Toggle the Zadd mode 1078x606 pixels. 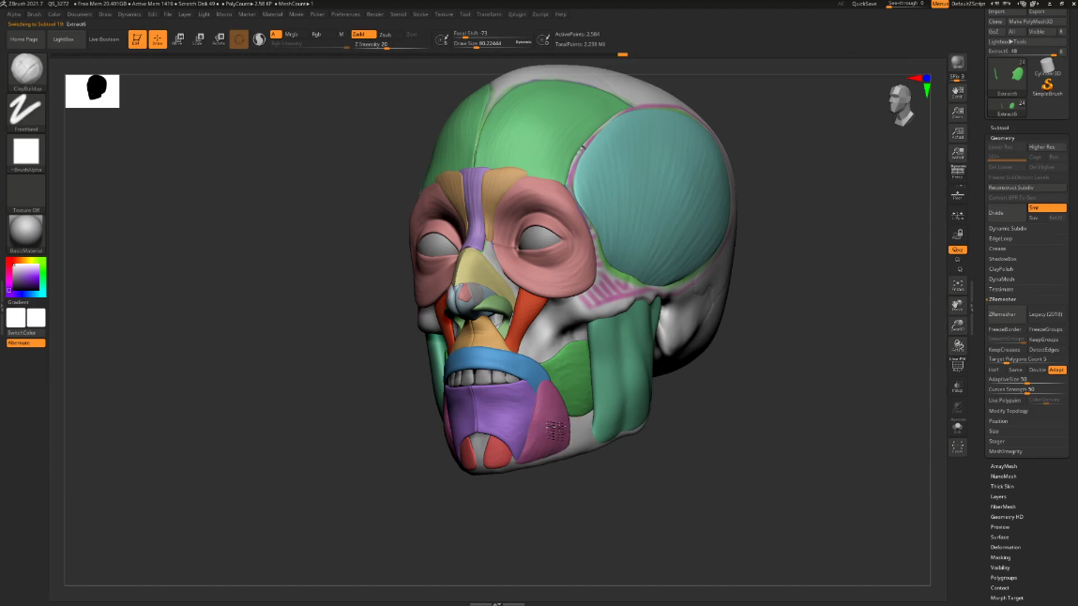click(x=364, y=35)
